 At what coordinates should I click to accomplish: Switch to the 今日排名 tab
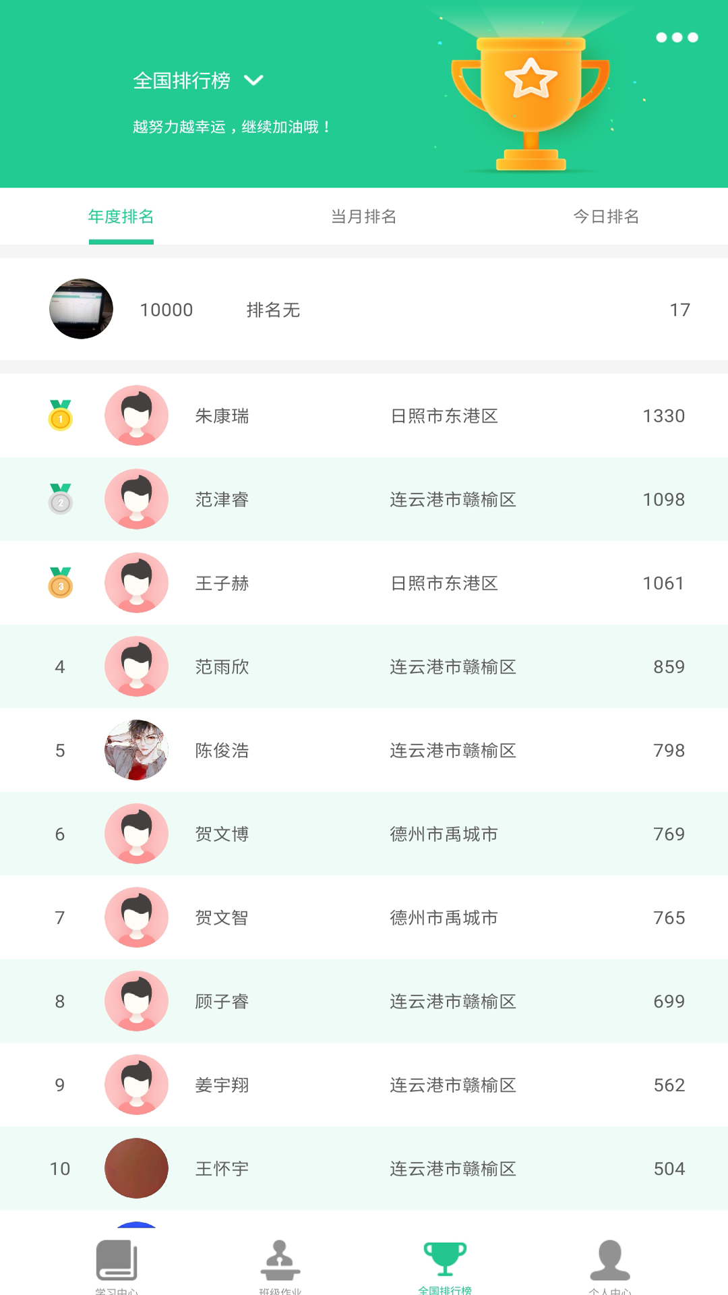click(x=606, y=217)
